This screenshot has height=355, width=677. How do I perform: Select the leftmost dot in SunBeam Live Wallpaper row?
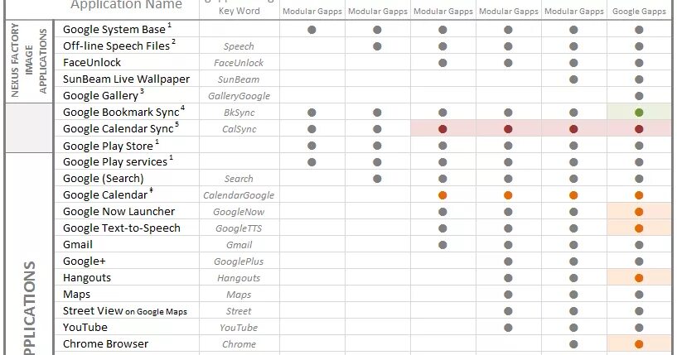(x=573, y=79)
